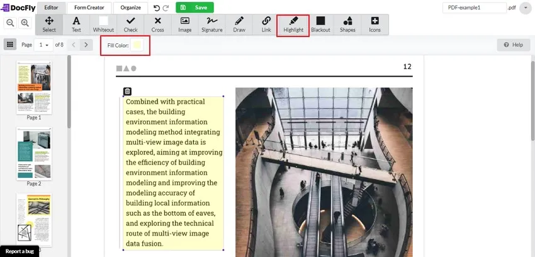Image resolution: width=535 pixels, height=257 pixels.
Task: Select the Check mark tool
Action: (x=130, y=25)
